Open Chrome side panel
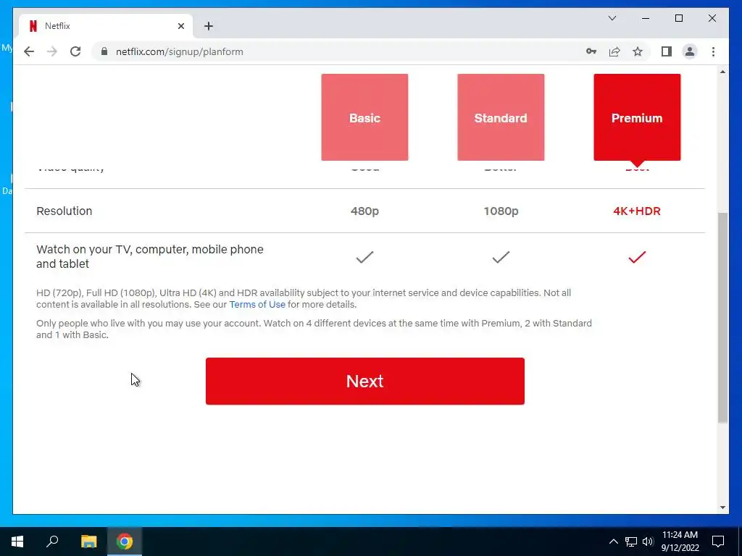The height and width of the screenshot is (556, 742). pyautogui.click(x=667, y=51)
